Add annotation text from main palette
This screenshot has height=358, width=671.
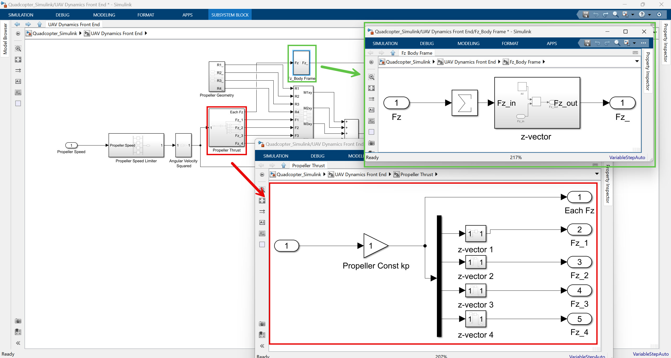coord(18,81)
